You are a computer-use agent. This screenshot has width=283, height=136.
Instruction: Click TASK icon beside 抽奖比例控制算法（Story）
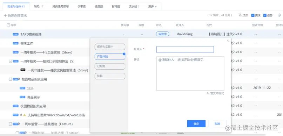point(23,70)
